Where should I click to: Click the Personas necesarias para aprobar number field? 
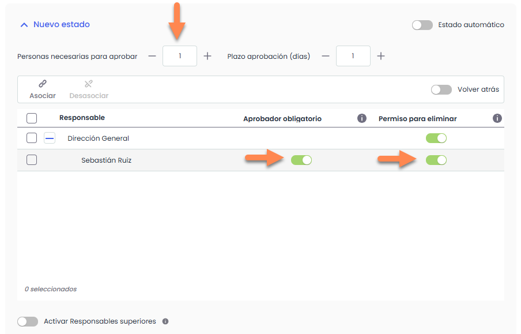click(180, 56)
